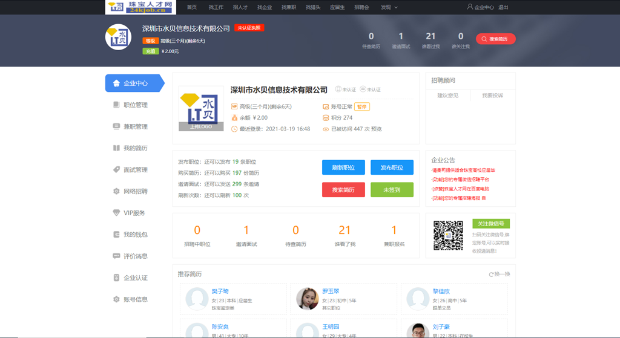Viewport: 620px width, 338px height.
Task: Click the 我的钱包 wallet icon
Action: point(116,235)
